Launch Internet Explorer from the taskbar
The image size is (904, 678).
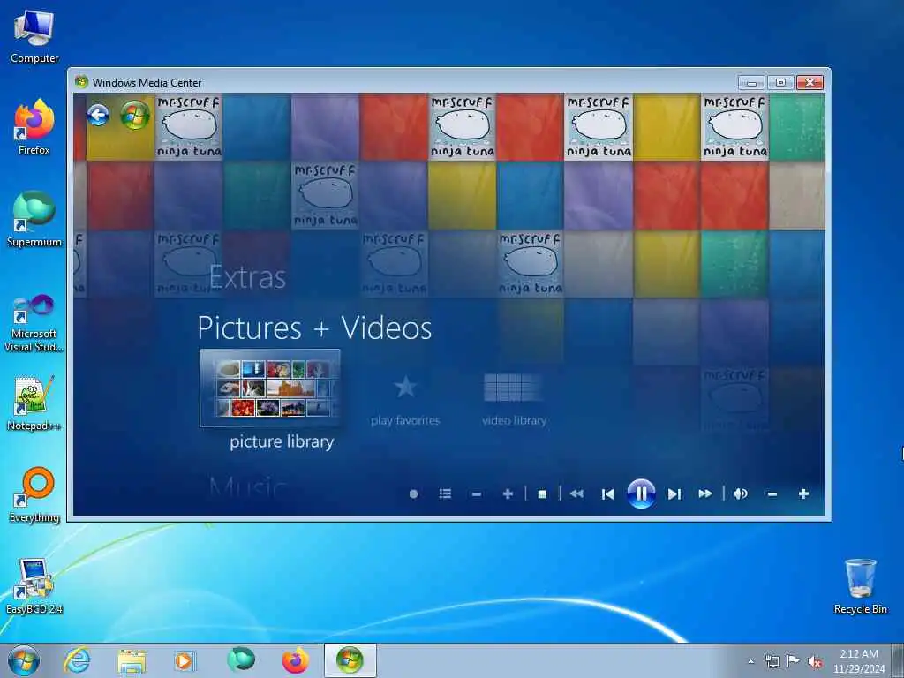tap(77, 660)
